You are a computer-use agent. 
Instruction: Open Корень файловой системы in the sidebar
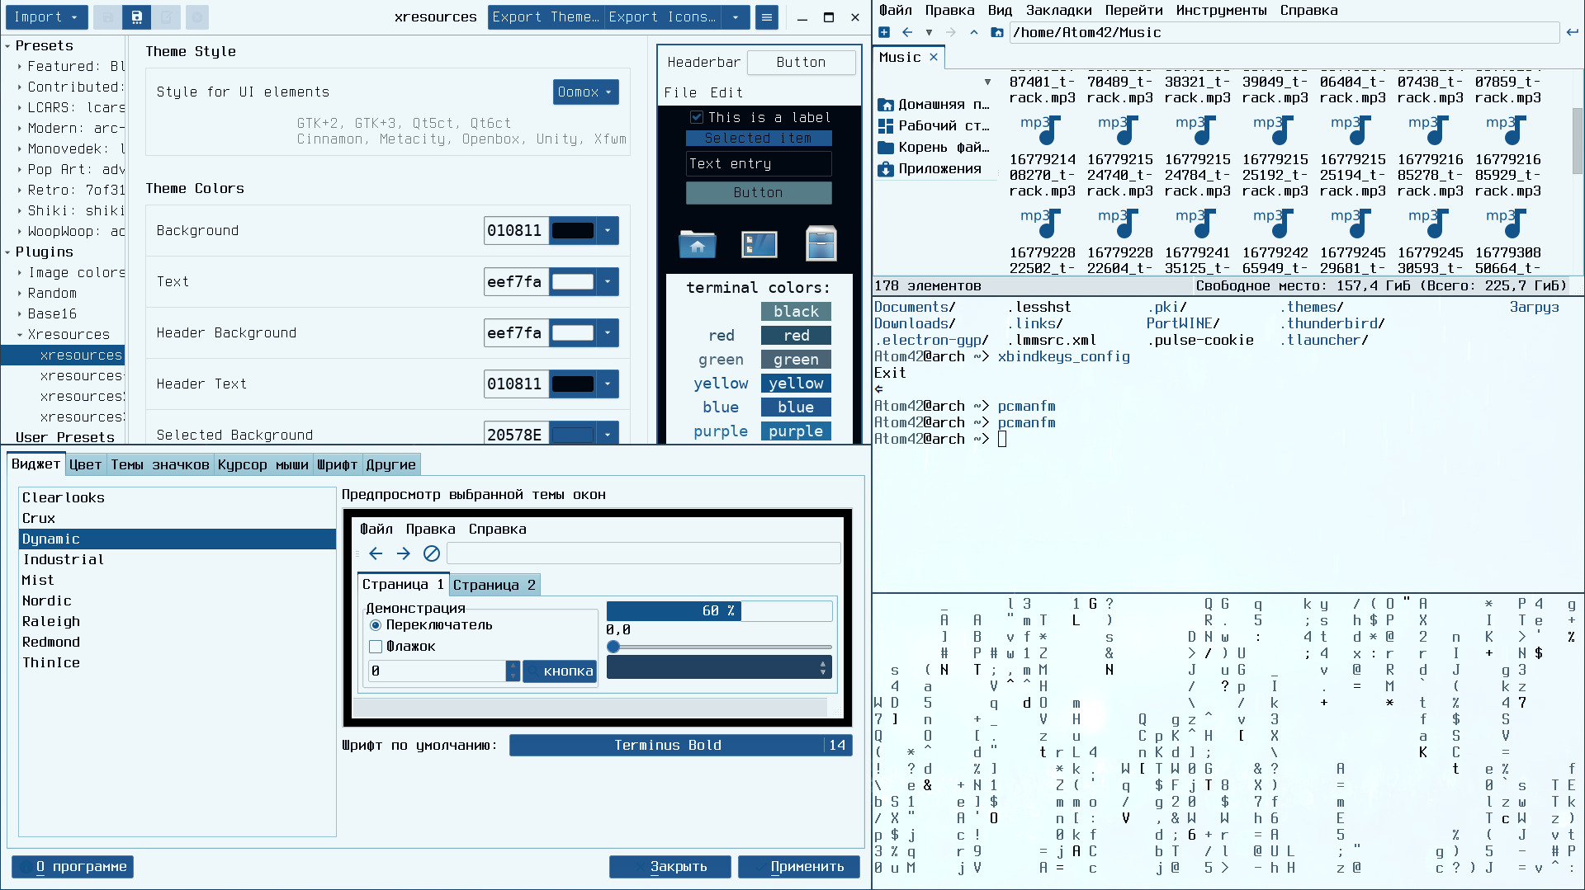point(935,148)
